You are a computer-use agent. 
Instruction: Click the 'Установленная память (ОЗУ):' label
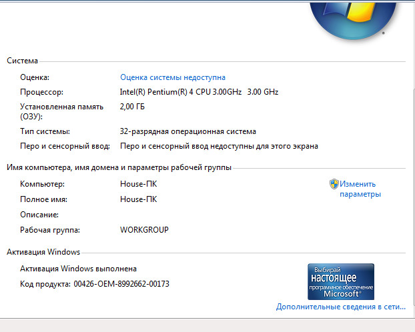(61, 111)
